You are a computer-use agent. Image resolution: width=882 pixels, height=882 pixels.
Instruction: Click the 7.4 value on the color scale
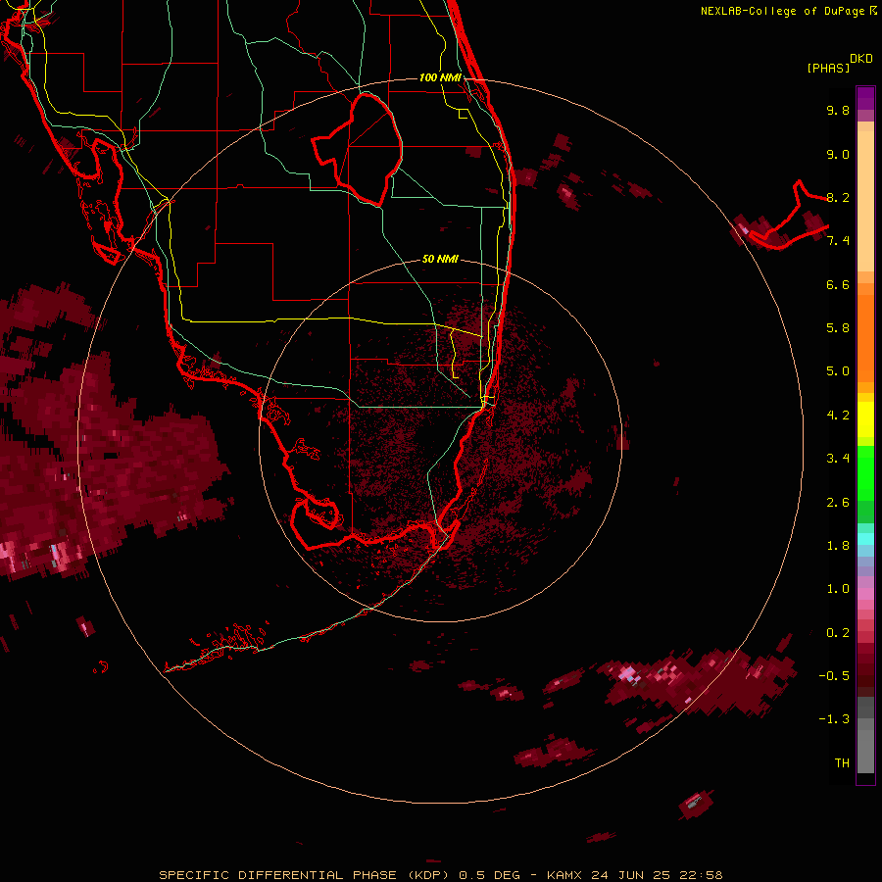pyautogui.click(x=838, y=241)
